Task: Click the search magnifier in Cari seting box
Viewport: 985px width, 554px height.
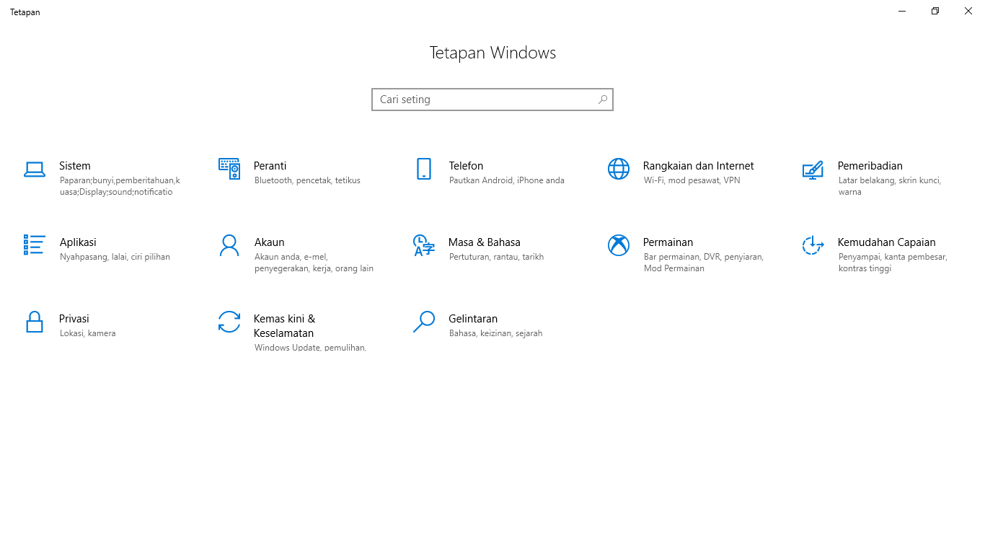Action: click(x=603, y=100)
